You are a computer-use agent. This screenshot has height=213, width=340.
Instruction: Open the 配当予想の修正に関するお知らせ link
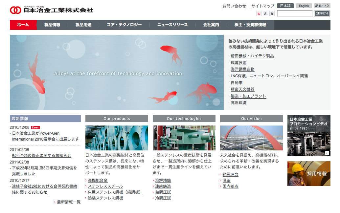click(41, 155)
